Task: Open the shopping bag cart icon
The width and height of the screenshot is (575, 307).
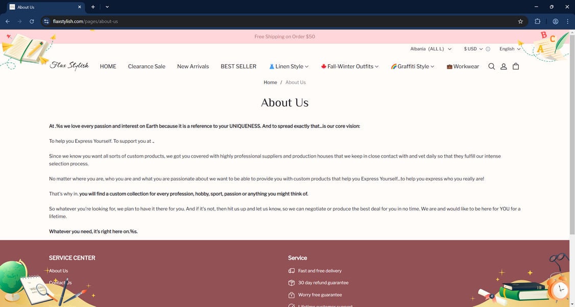Action: coord(516,66)
